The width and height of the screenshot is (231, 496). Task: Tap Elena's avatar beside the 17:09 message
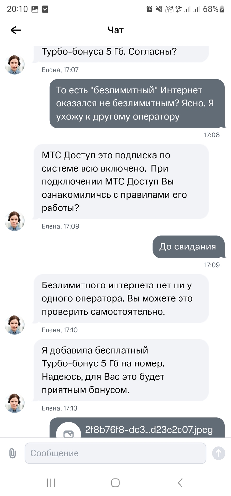(x=15, y=221)
